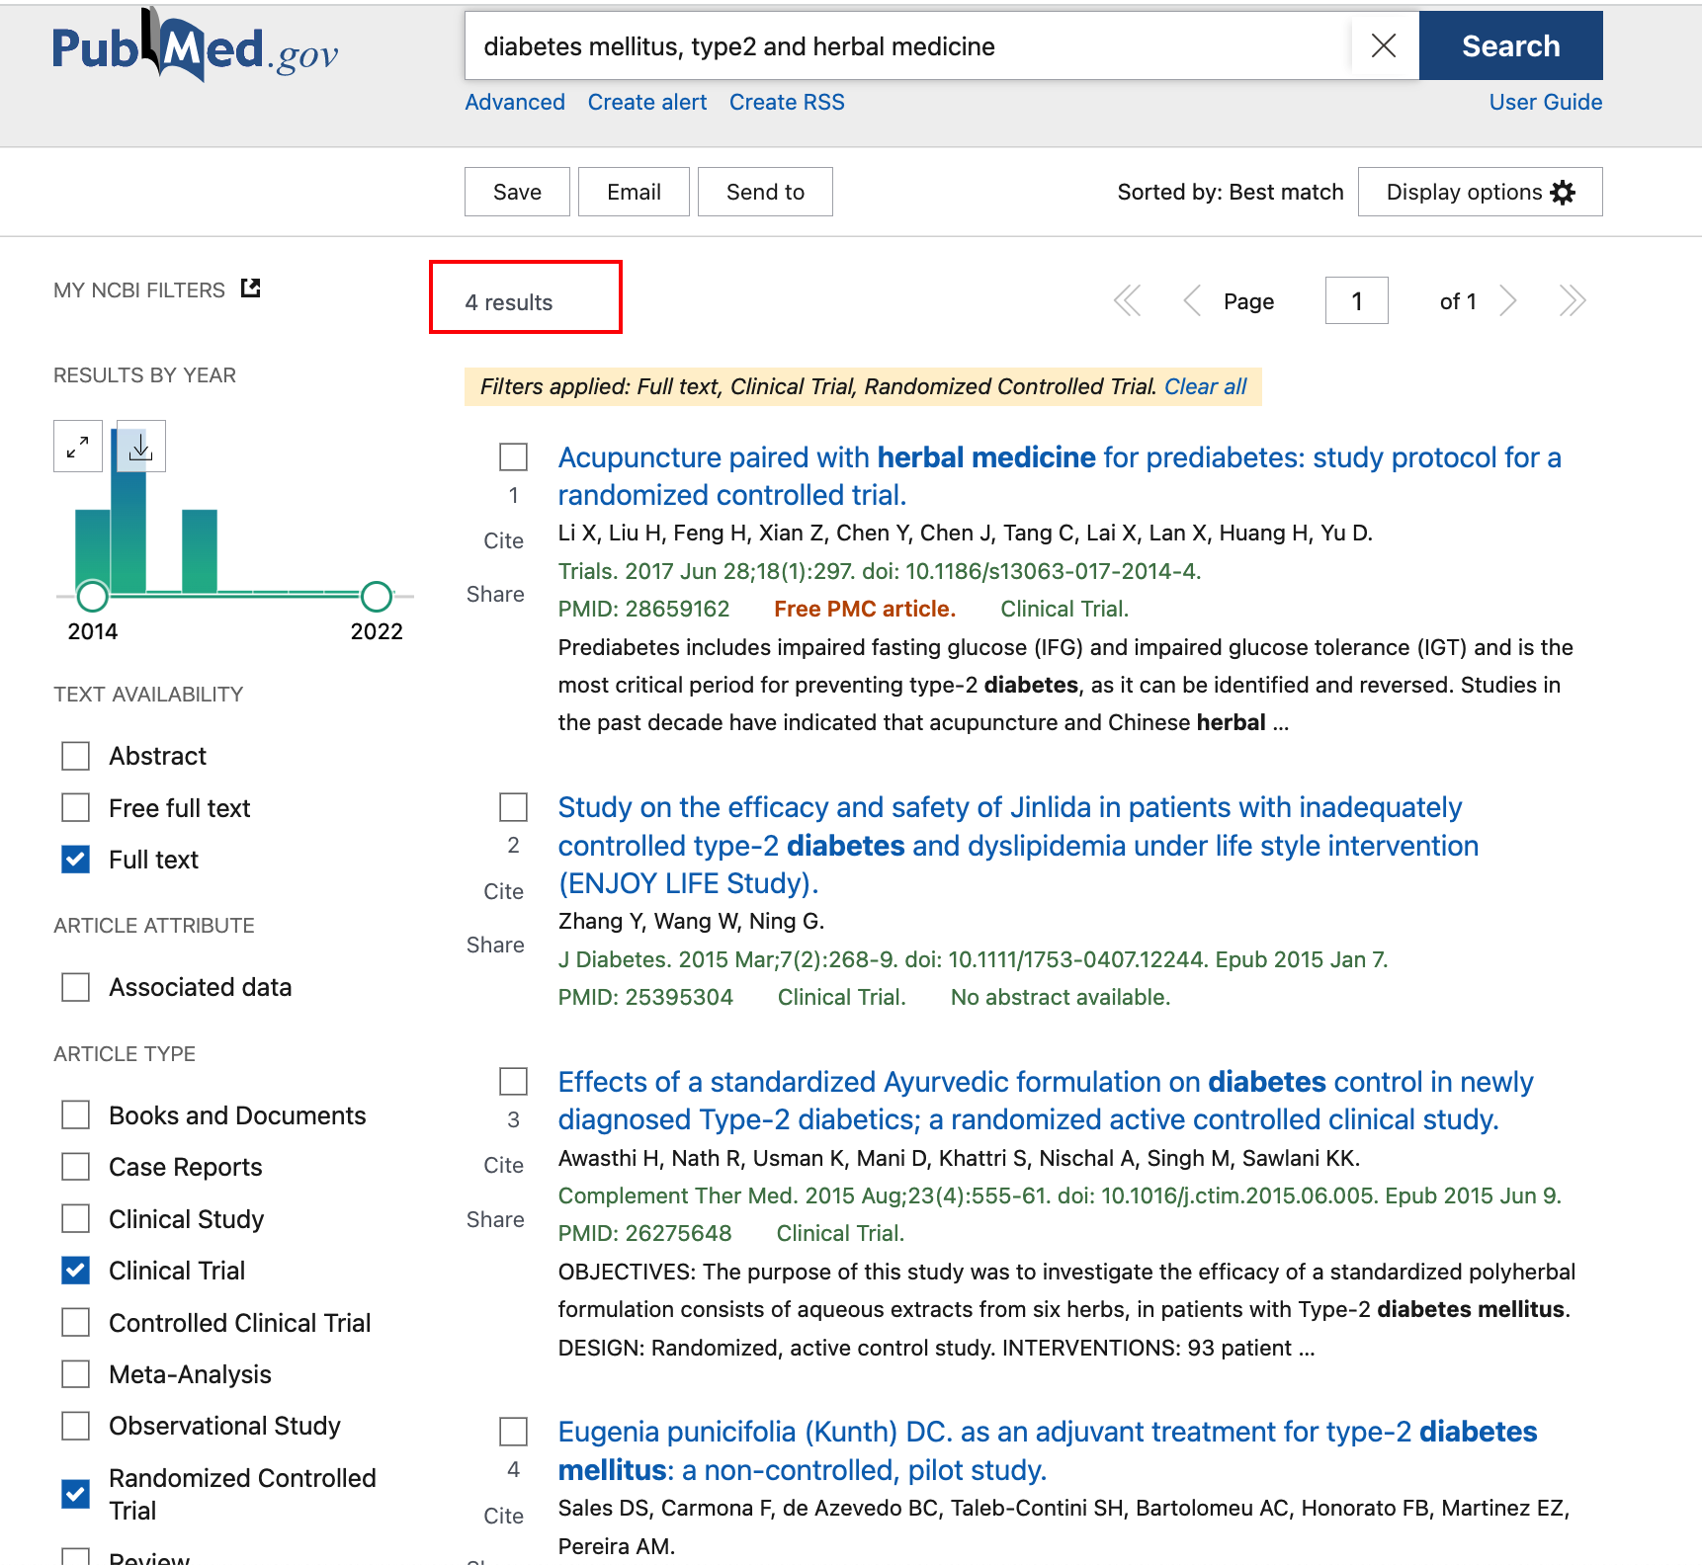The image size is (1702, 1565).
Task: Clear the search query with X icon
Action: 1384,45
